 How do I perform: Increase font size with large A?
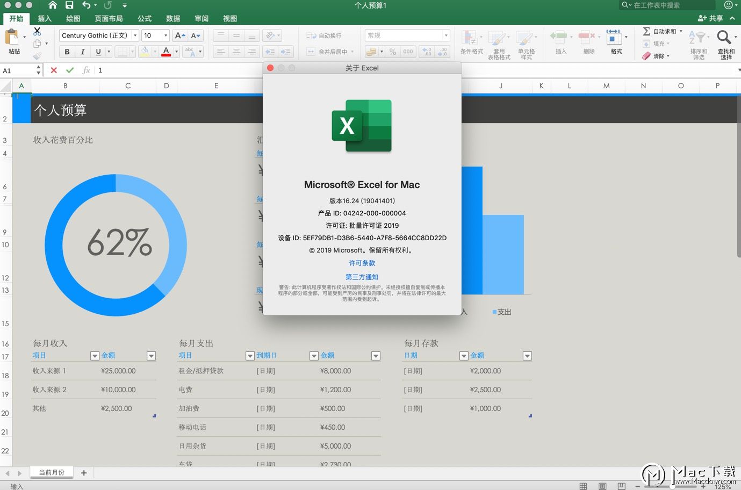coord(180,35)
